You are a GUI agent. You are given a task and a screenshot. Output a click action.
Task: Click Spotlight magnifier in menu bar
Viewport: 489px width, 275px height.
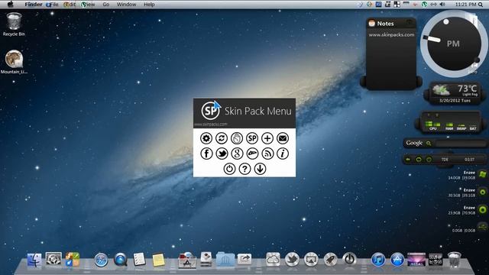pyautogui.click(x=481, y=5)
